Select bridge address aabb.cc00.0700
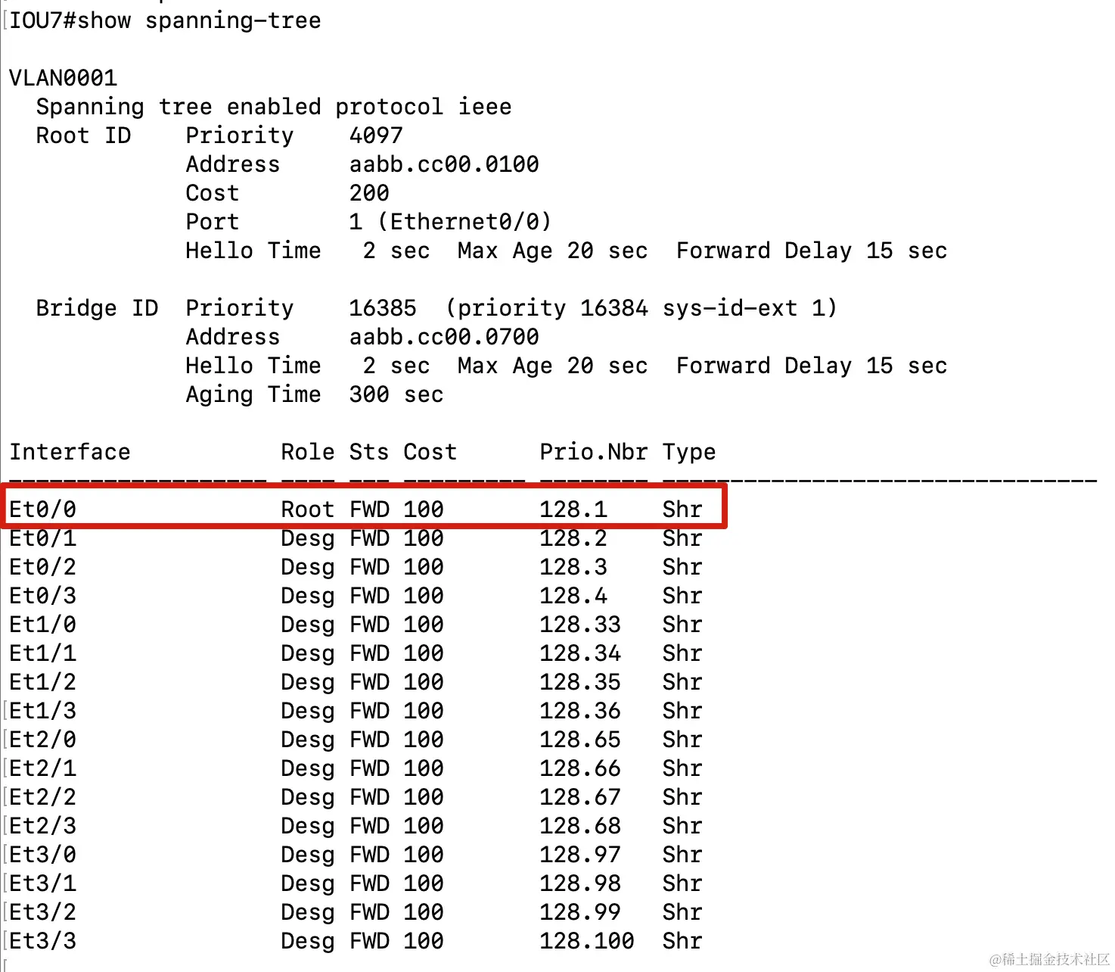 tap(444, 337)
